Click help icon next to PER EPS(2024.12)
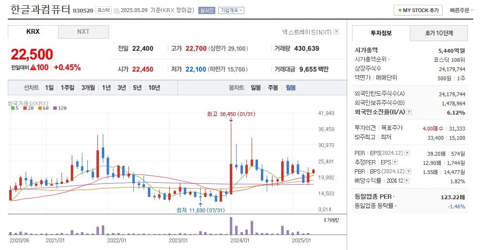 pyautogui.click(x=407, y=153)
